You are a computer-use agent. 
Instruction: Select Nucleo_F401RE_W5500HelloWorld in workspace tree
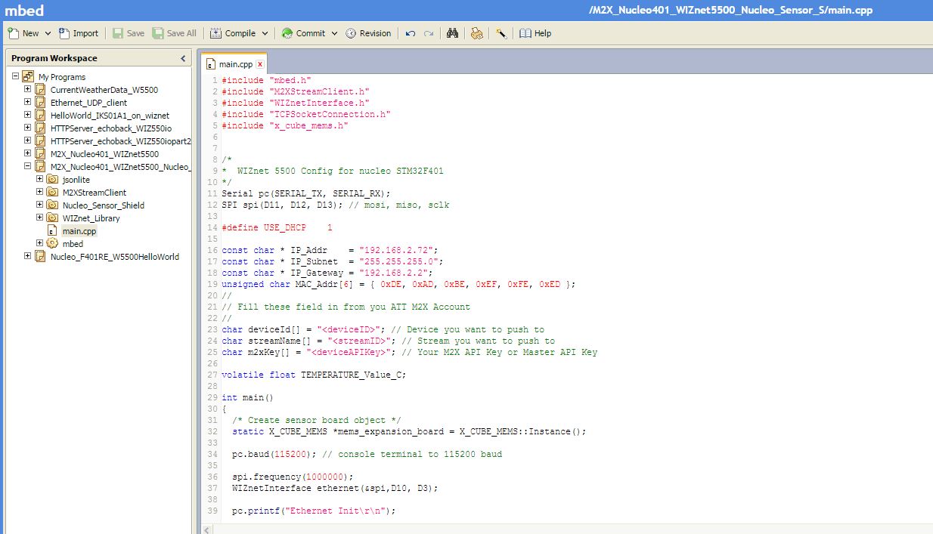coord(114,257)
